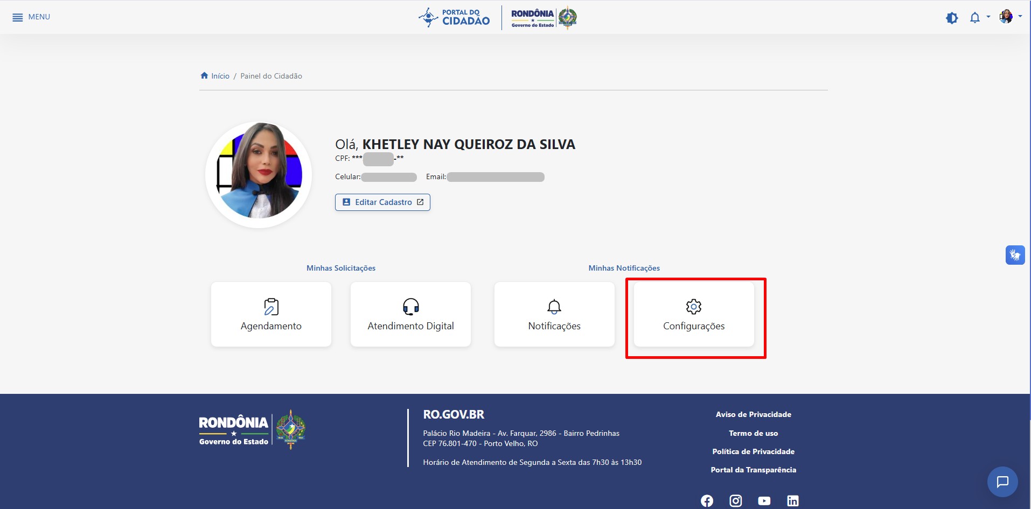Go to Início breadcrumb link

[x=220, y=76]
